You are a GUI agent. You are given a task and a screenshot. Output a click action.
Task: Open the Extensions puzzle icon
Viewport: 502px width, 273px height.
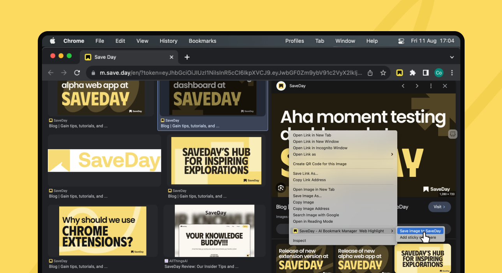412,73
